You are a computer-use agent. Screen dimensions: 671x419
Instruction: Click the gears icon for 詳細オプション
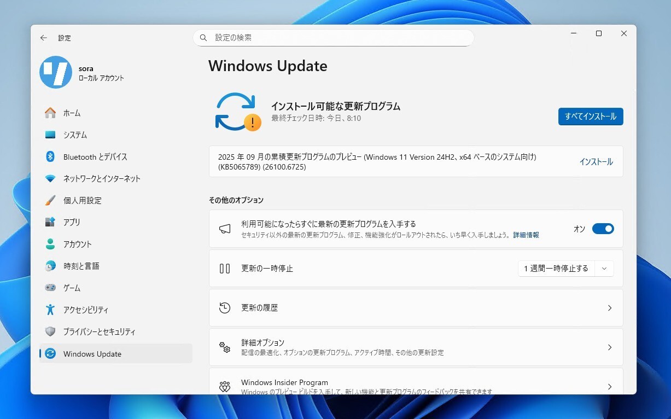[x=225, y=347]
